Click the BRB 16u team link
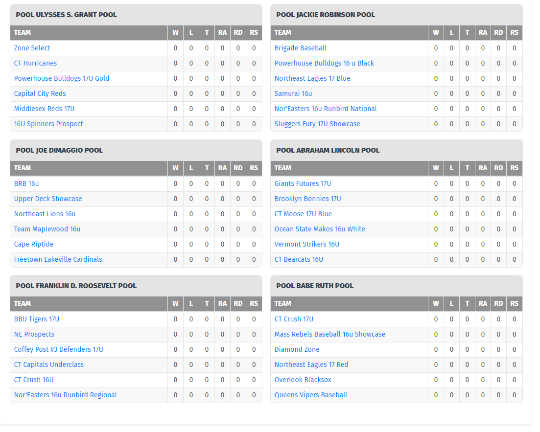Screen dimensions: 540x432 [x=26, y=183]
